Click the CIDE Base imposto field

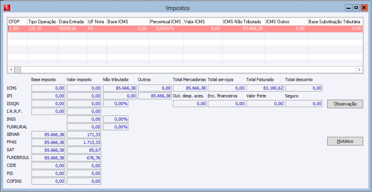[48, 166]
